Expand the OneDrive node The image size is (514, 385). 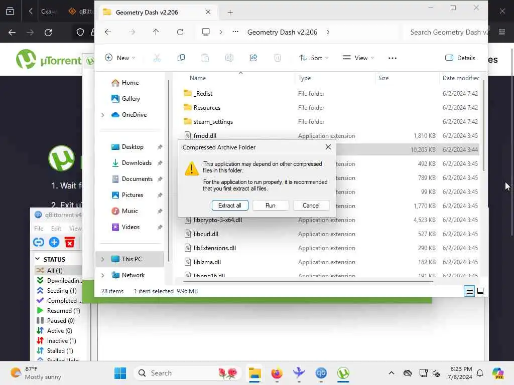102,115
